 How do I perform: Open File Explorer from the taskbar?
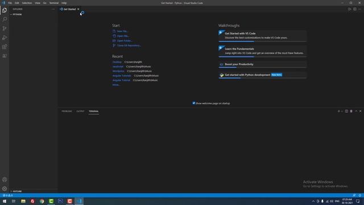[x=23, y=201]
